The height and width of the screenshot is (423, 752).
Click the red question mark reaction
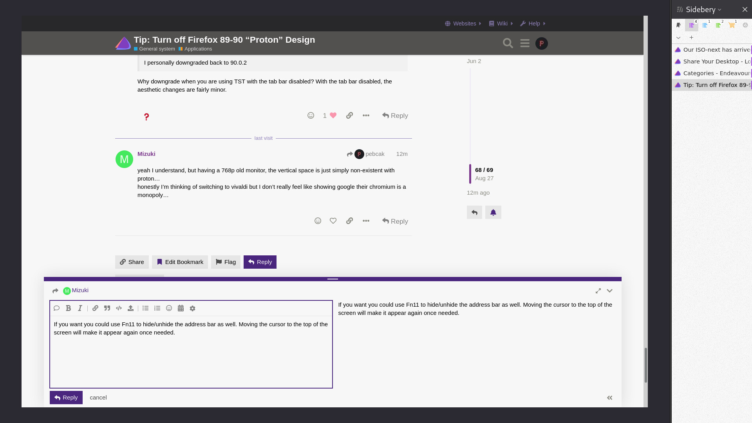pyautogui.click(x=146, y=117)
